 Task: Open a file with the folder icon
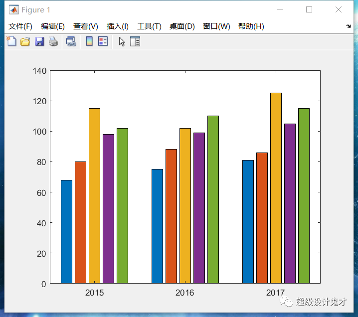coord(25,42)
